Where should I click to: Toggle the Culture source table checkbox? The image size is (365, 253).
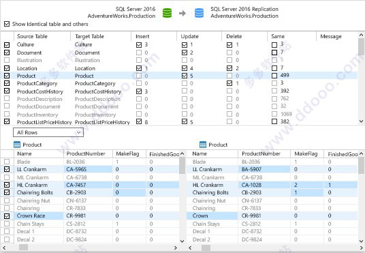[x=7, y=45]
